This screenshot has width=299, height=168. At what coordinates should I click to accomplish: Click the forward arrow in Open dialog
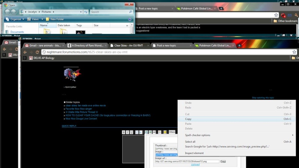point(13,12)
